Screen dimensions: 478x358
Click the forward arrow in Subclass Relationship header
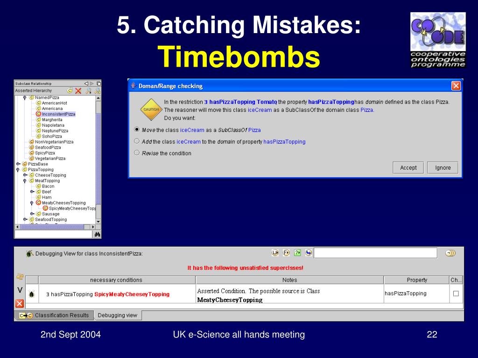[x=92, y=83]
